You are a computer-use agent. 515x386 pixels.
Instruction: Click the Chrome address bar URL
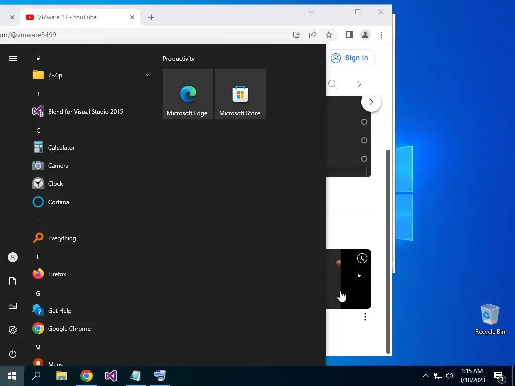pyautogui.click(x=28, y=35)
